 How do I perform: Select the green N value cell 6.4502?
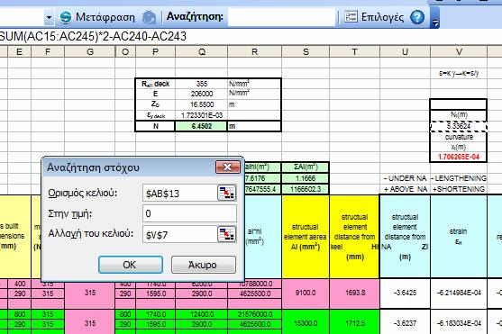tap(201, 126)
